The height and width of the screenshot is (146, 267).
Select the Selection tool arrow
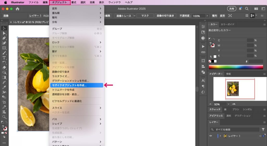pyautogui.click(x=4, y=28)
